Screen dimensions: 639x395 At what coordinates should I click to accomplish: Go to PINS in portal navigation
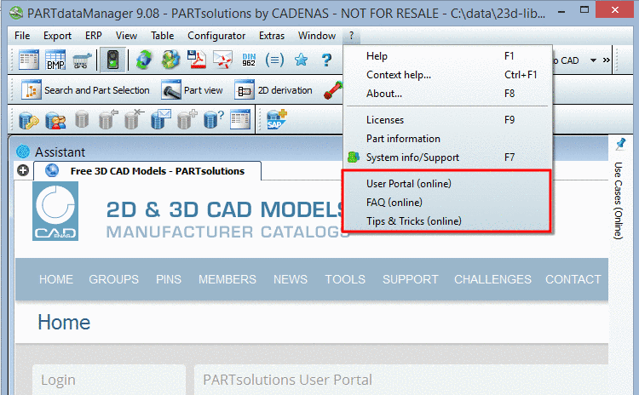[x=169, y=279]
